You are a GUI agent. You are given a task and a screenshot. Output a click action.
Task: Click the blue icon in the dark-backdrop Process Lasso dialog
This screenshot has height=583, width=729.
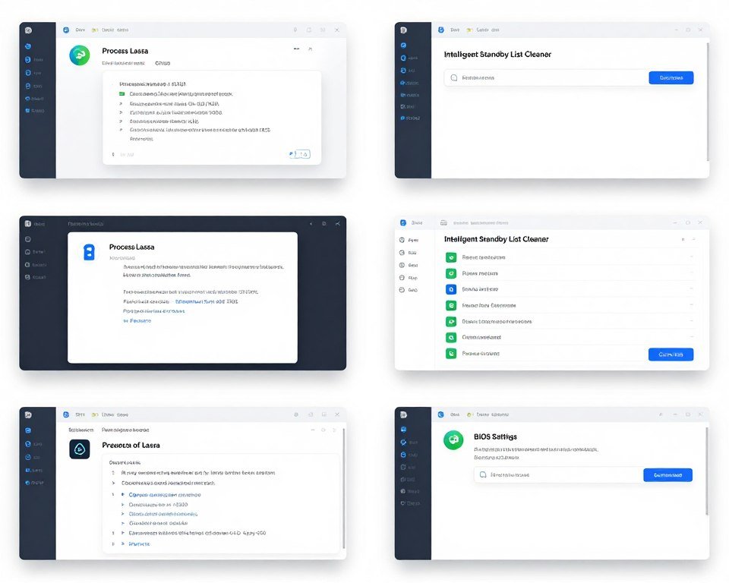89,253
